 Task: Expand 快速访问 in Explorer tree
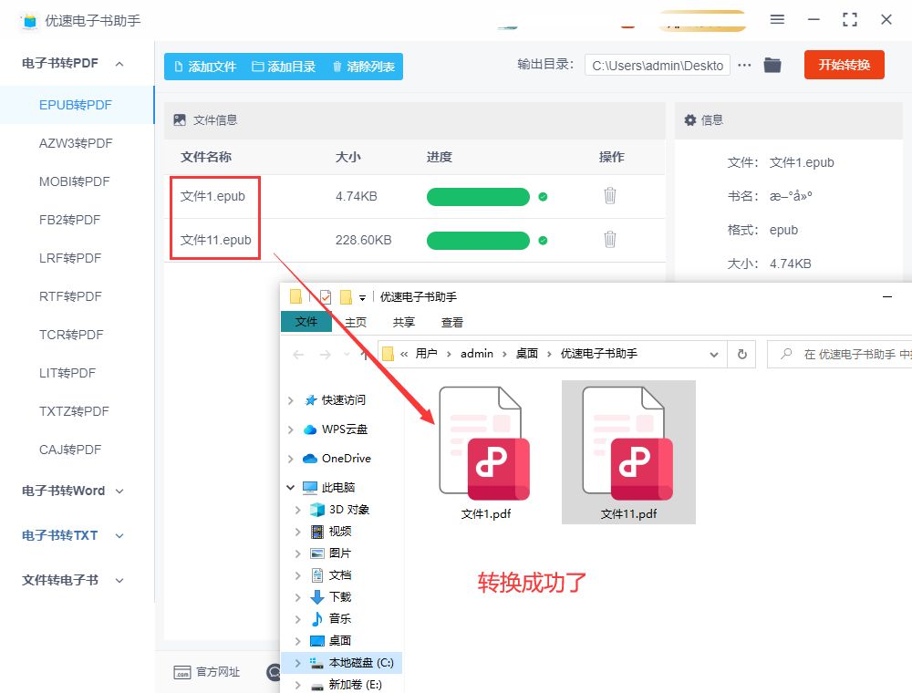(291, 400)
